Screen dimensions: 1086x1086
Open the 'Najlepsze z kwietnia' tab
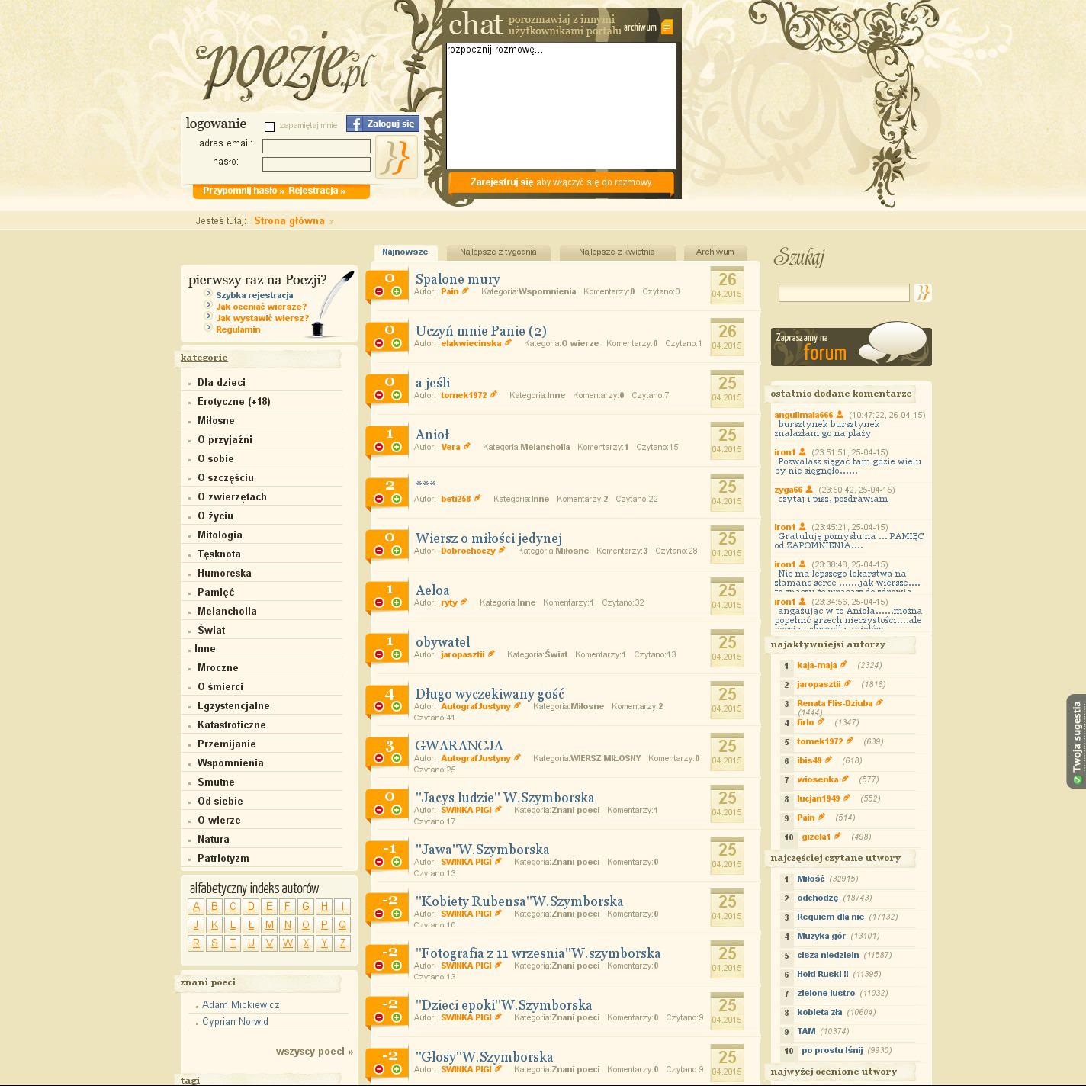617,252
